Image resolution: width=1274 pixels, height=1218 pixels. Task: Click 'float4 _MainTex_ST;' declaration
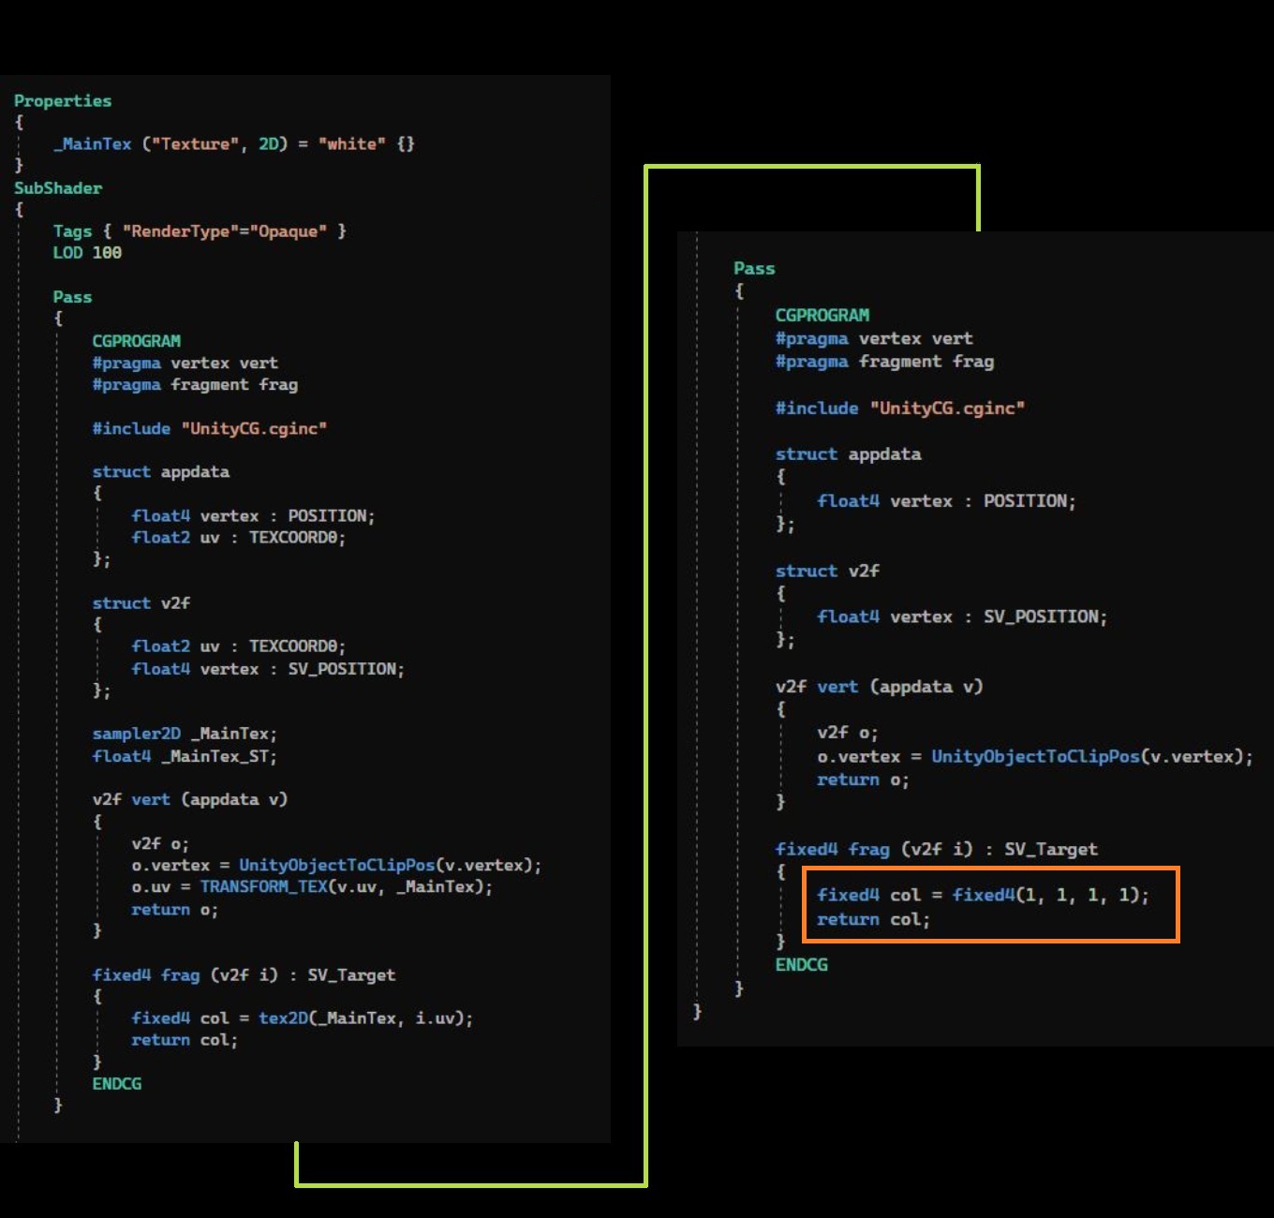tap(185, 756)
